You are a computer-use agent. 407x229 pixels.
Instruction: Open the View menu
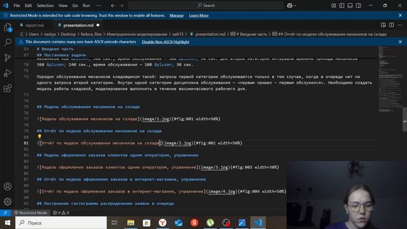[63, 6]
